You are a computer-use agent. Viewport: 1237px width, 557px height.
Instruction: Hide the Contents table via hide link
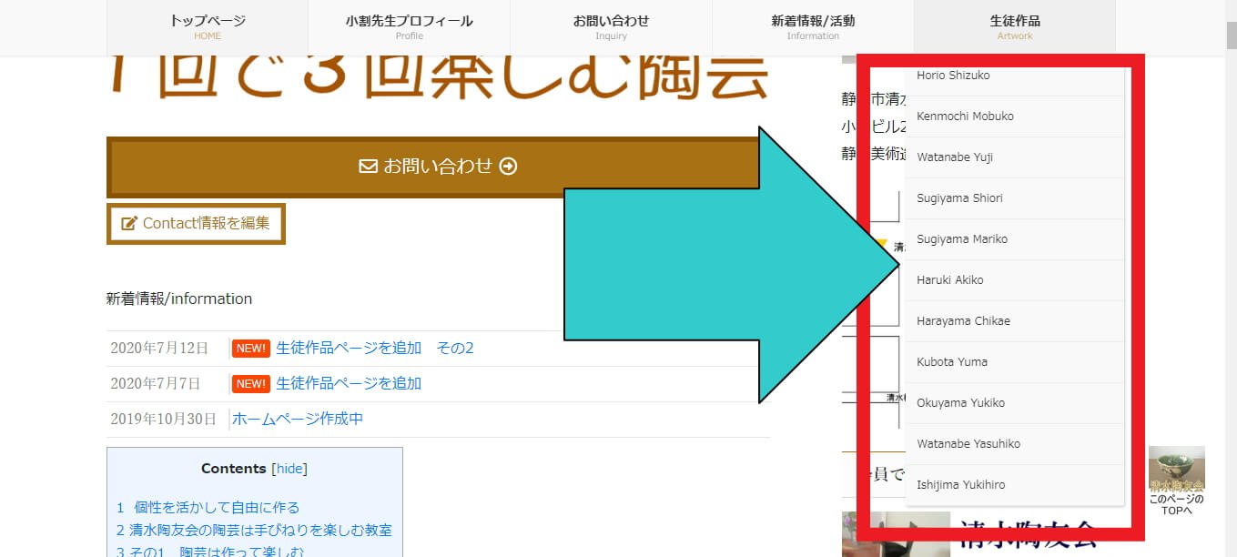[289, 469]
